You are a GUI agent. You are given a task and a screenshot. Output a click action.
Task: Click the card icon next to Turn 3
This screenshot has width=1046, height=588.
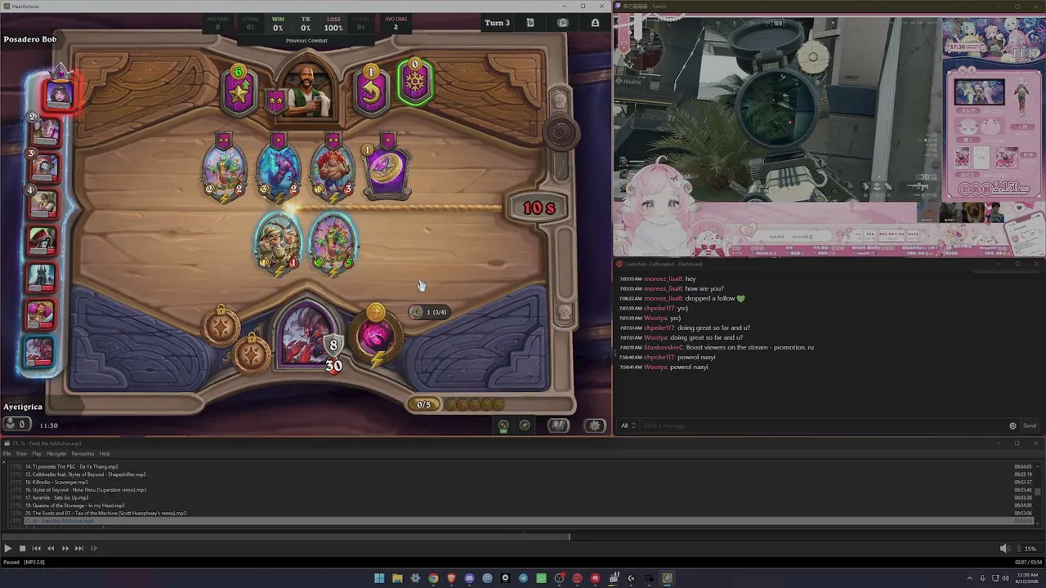point(530,23)
